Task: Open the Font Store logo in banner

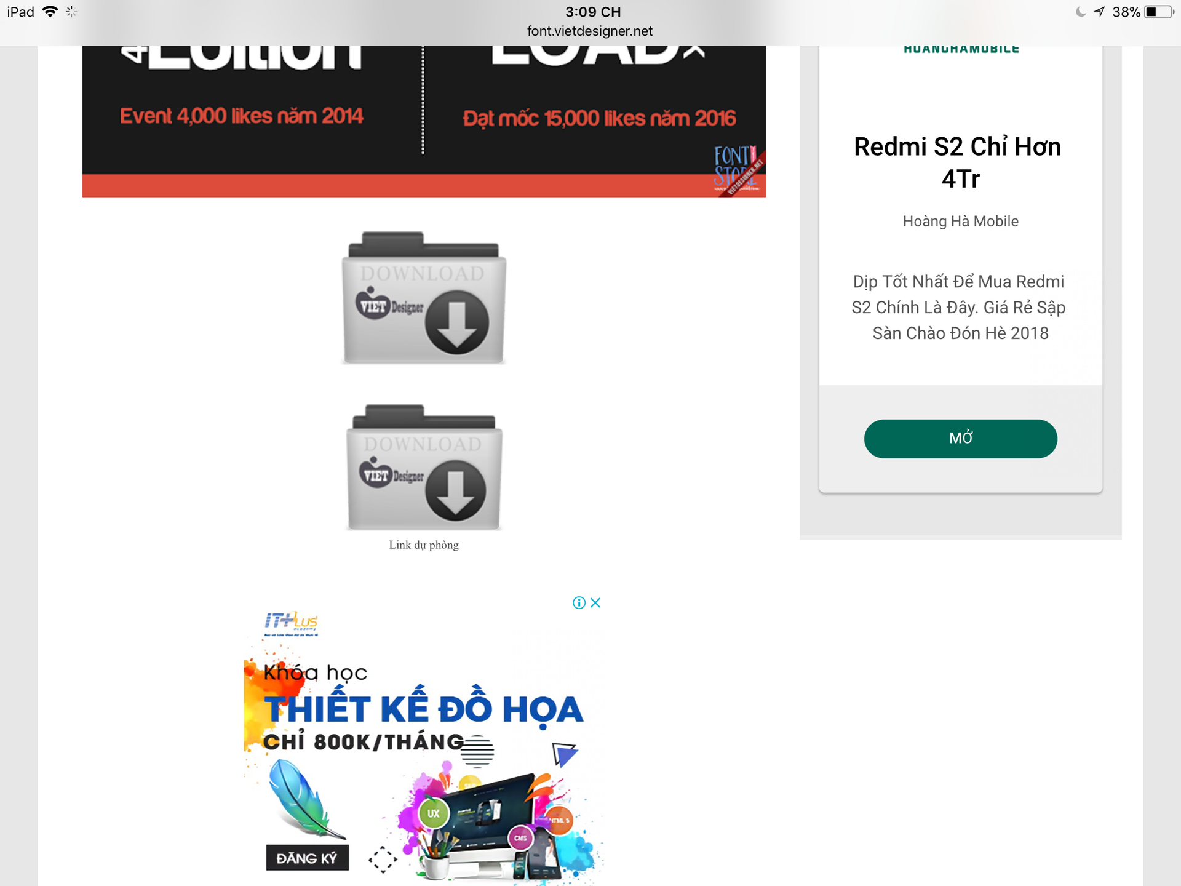Action: pyautogui.click(x=737, y=170)
